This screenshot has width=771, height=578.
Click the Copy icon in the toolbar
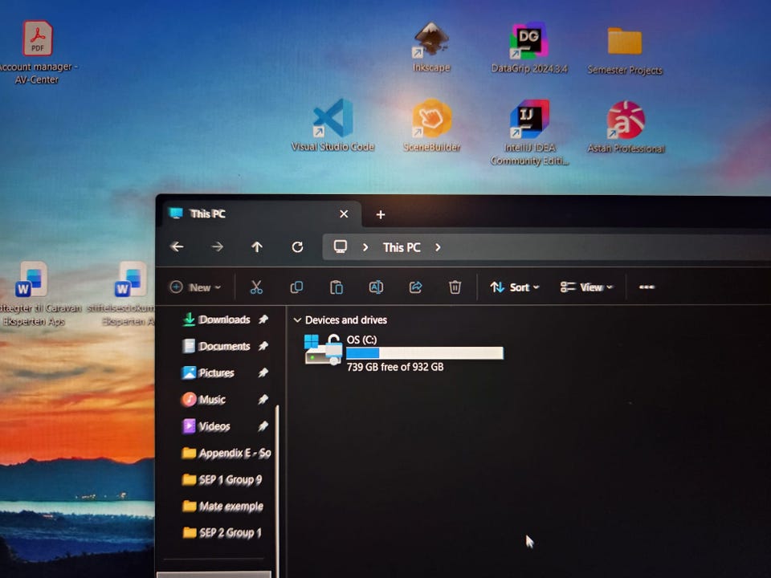[296, 287]
